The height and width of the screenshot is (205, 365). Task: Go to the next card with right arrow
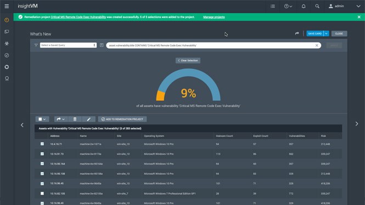coord(357,124)
